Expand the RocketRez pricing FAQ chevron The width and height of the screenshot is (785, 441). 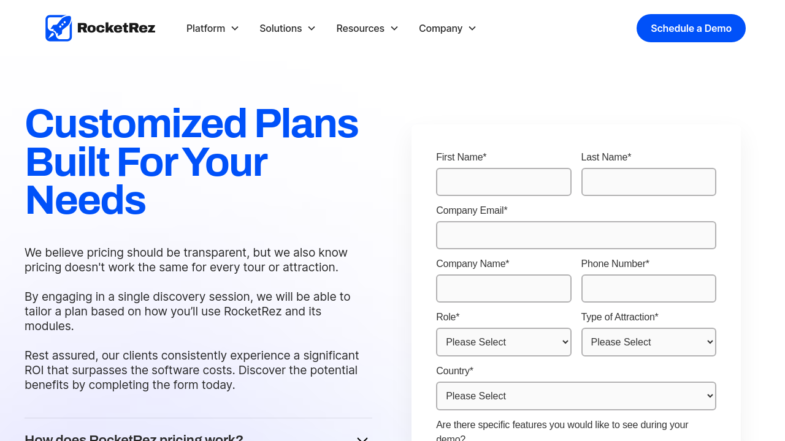click(x=362, y=437)
